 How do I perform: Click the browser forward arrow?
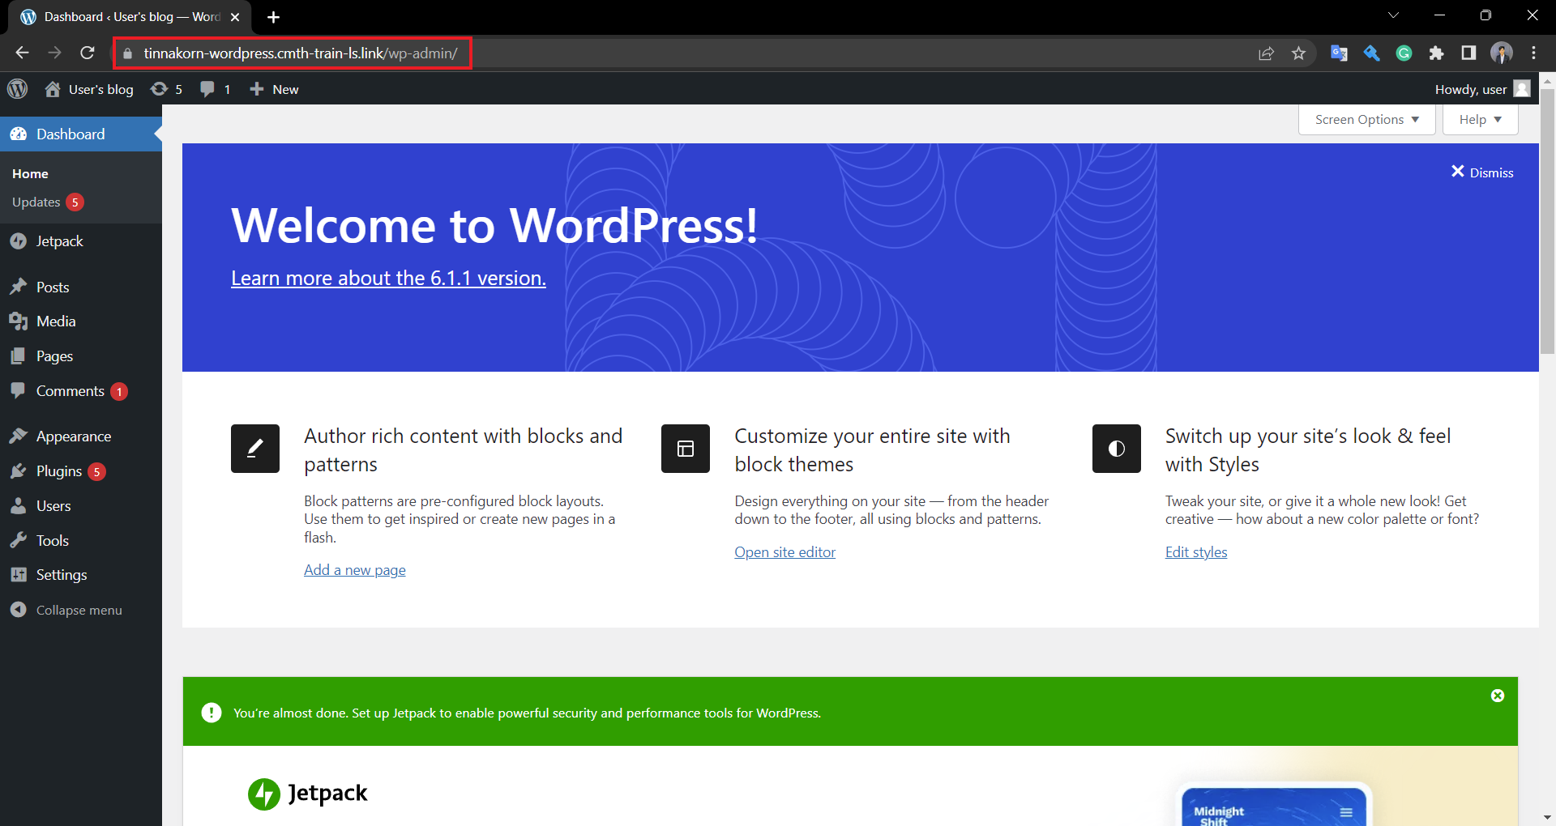point(54,53)
